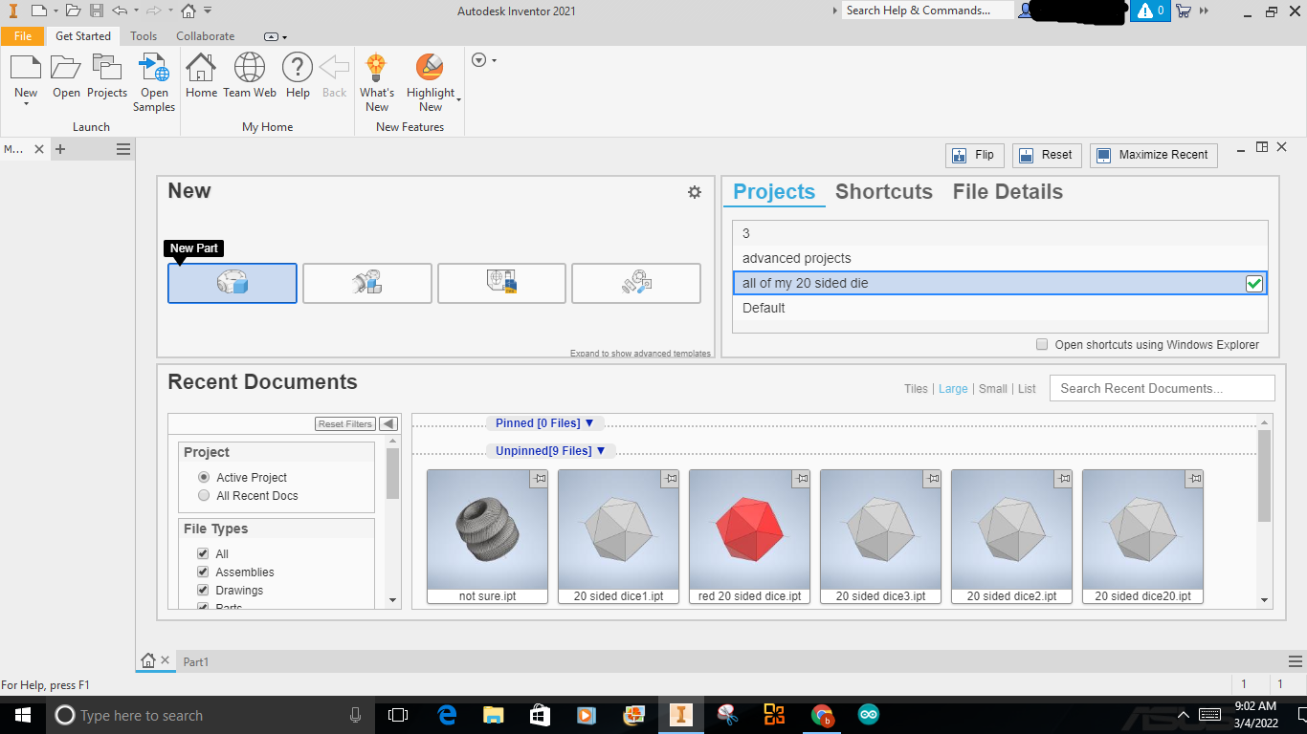
Task: Collapse the Unpinned [9 Files] section
Action: pos(550,450)
